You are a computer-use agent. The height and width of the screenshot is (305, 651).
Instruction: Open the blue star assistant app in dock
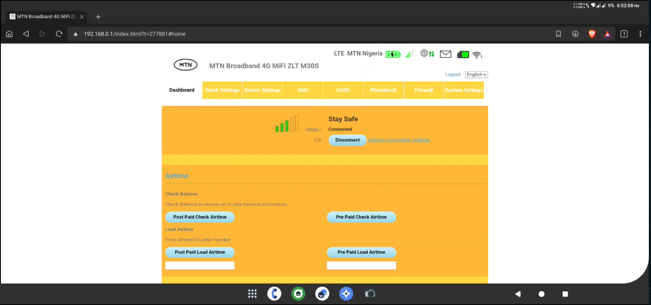point(346,294)
